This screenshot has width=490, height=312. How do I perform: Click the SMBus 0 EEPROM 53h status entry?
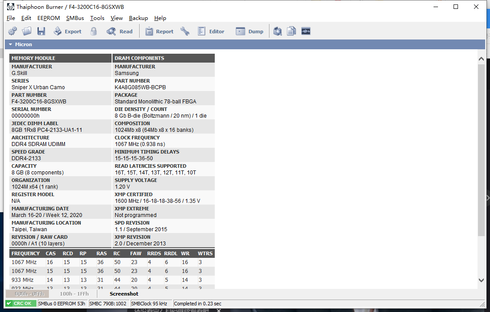(x=62, y=303)
